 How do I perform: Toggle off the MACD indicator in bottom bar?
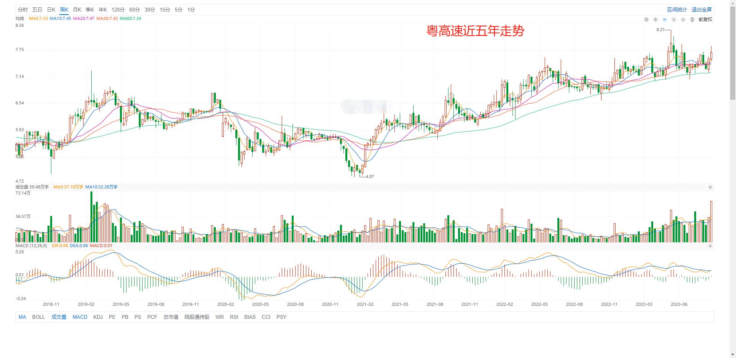click(80, 317)
